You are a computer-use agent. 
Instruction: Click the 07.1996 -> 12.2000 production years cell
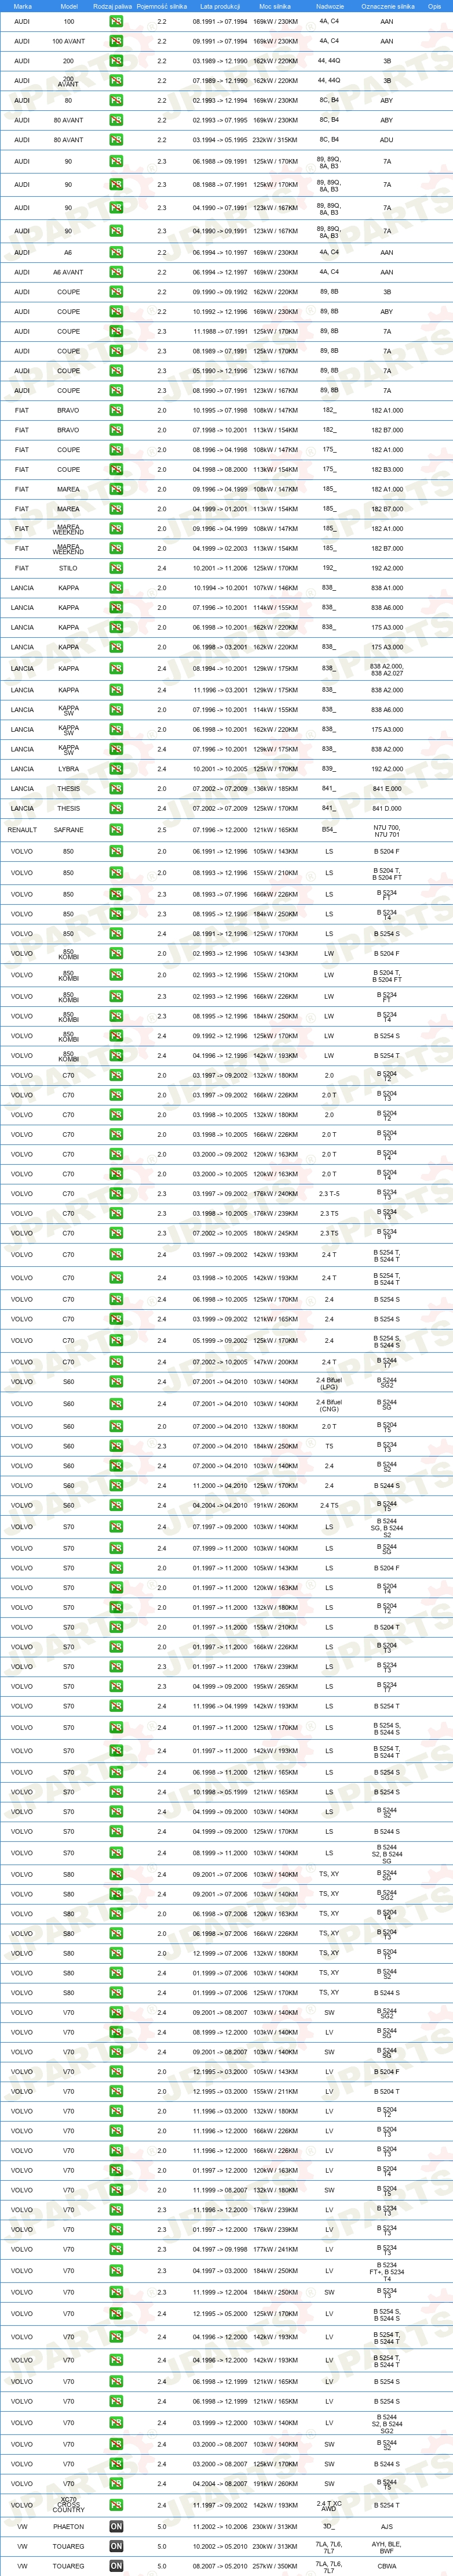[x=220, y=830]
